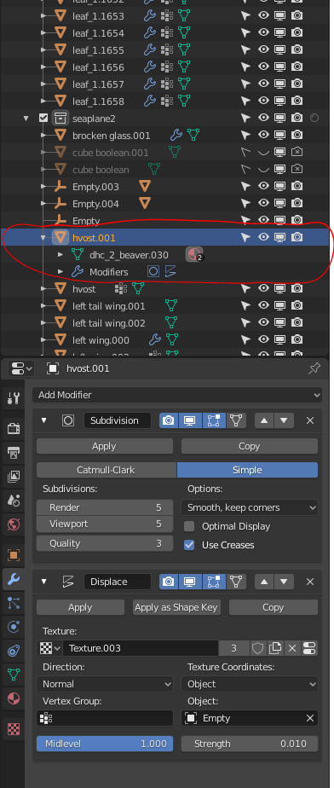Remove the Displace modifier
The image size is (334, 788).
click(x=310, y=582)
